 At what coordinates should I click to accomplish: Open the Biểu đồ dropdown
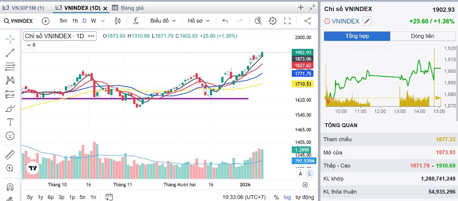(163, 21)
